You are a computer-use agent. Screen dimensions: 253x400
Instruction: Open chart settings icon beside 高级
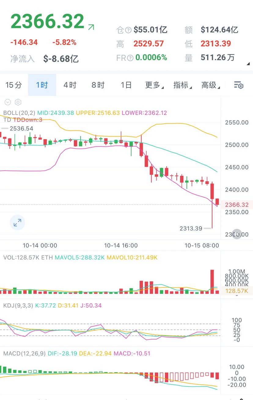coord(238,85)
